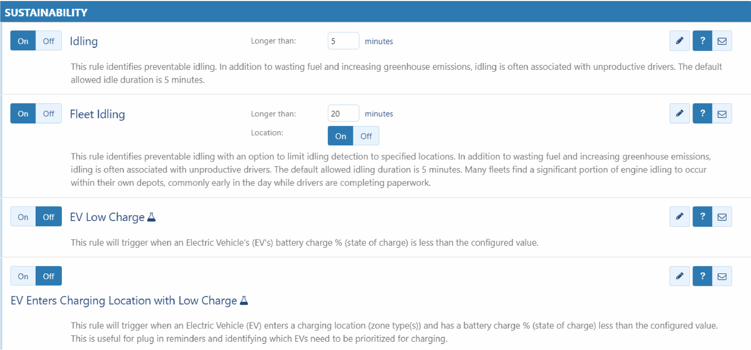This screenshot has height=350, width=751.
Task: Show help for EV Low Charge rule
Action: 702,216
